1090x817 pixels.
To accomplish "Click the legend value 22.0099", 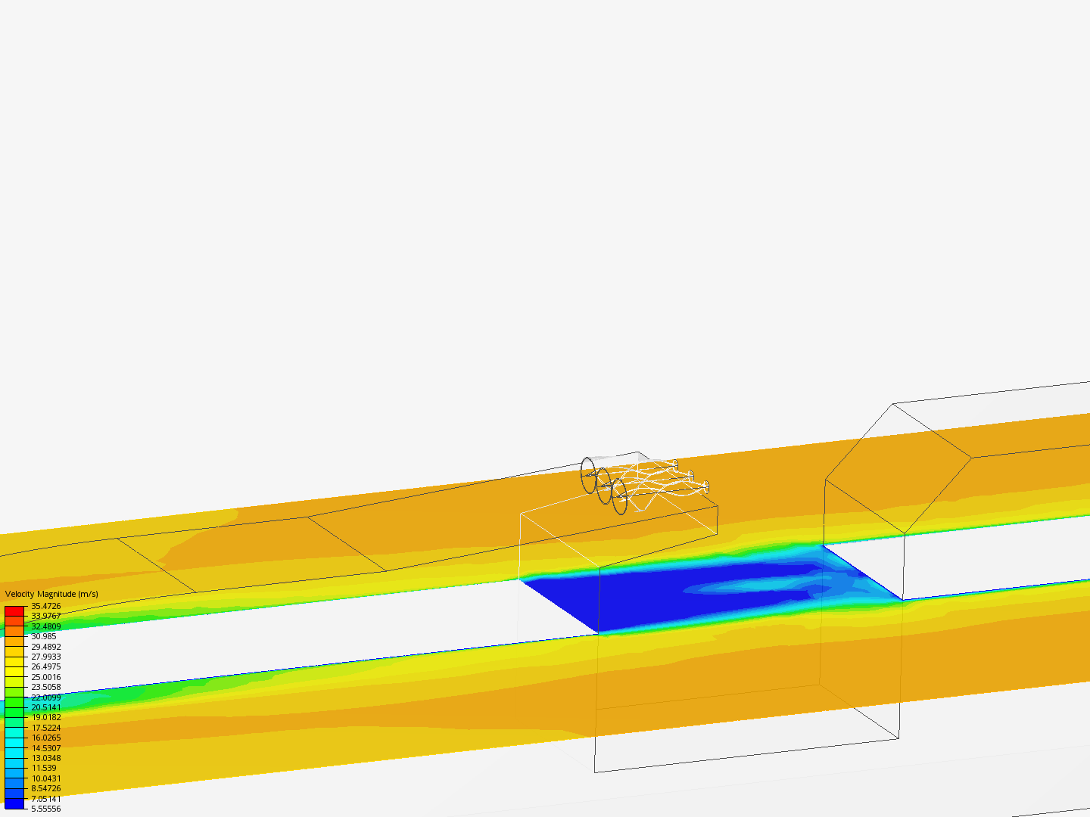I will (x=46, y=697).
